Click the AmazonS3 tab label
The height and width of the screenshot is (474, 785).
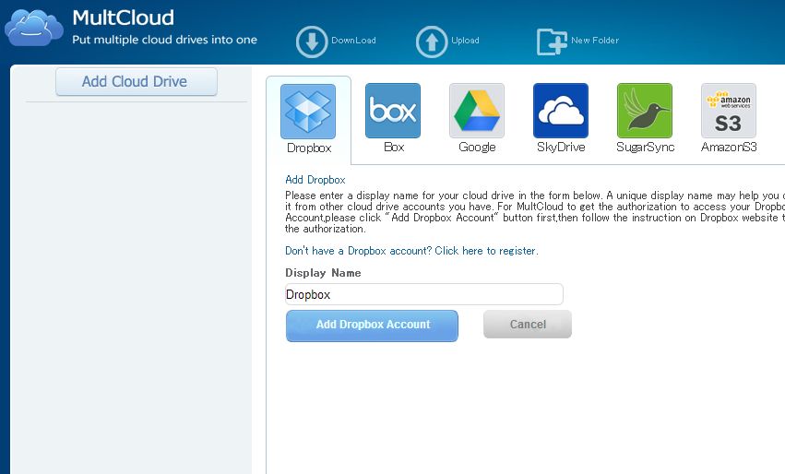tap(729, 148)
